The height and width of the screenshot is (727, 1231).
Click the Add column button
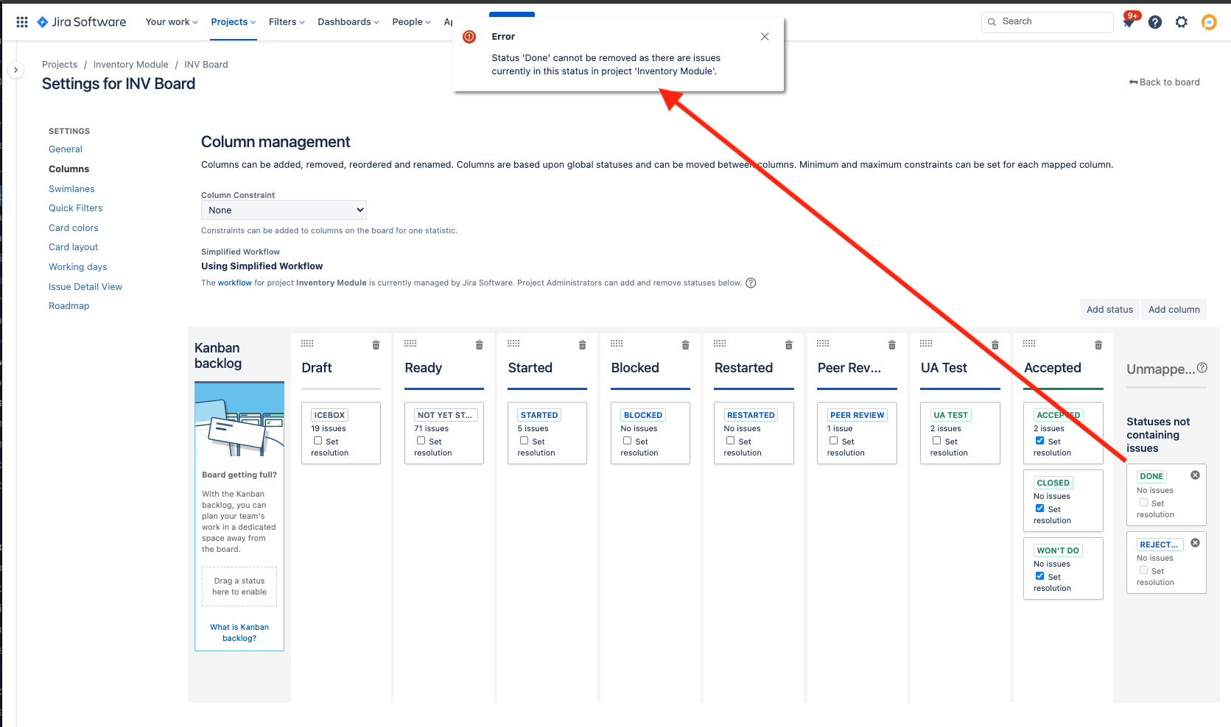(x=1174, y=310)
